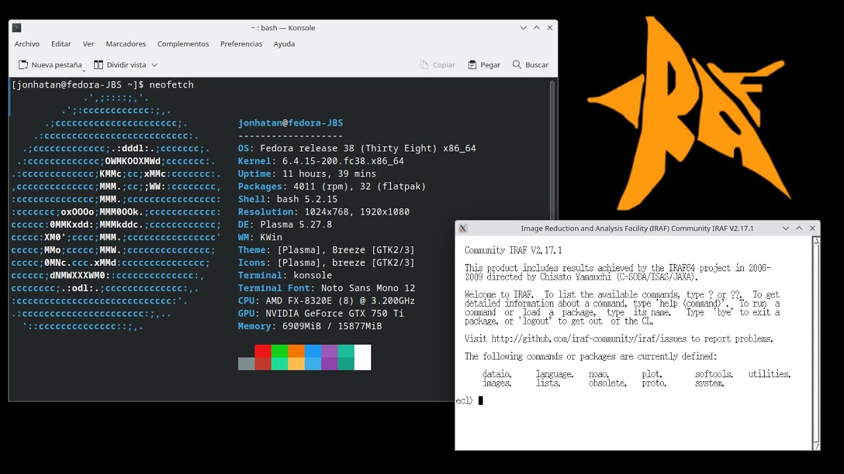
Task: Click the DE: Plasma 5.27.8 line
Action: (285, 224)
